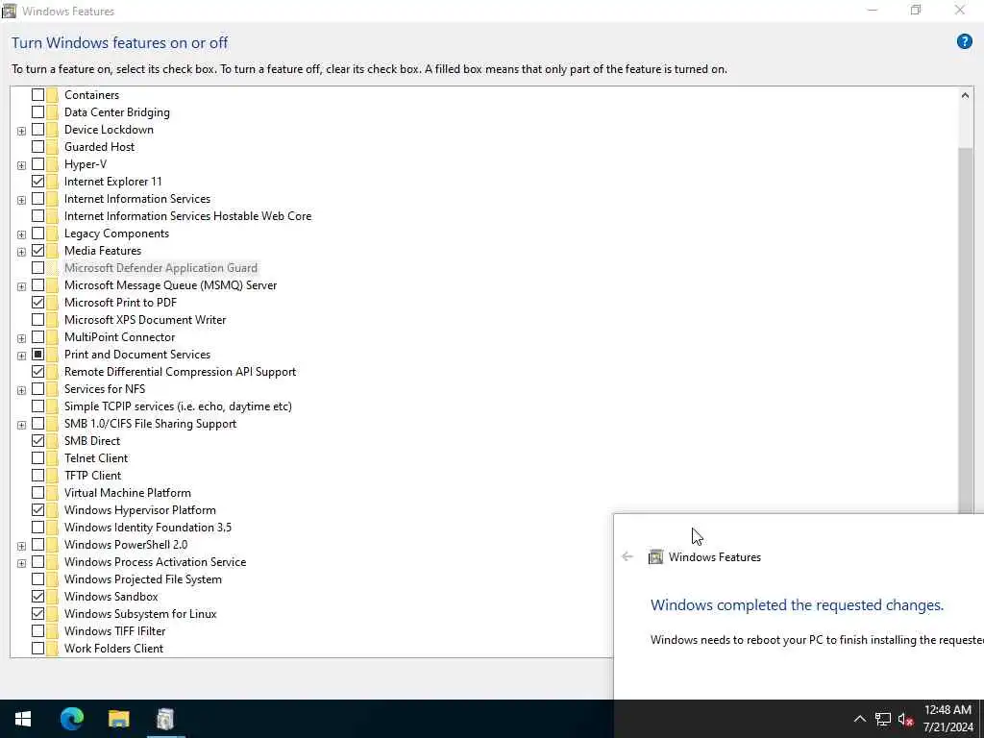The height and width of the screenshot is (738, 984).
Task: Click the Windows Features dialog title icon
Action: tap(655, 556)
